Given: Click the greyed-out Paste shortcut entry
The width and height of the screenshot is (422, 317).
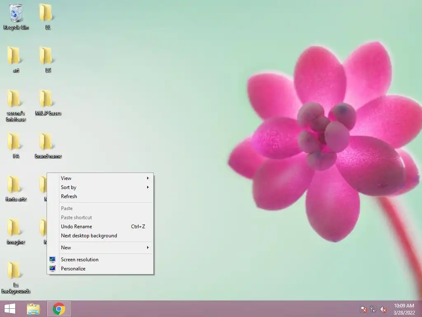Looking at the screenshot, I should [x=100, y=218].
